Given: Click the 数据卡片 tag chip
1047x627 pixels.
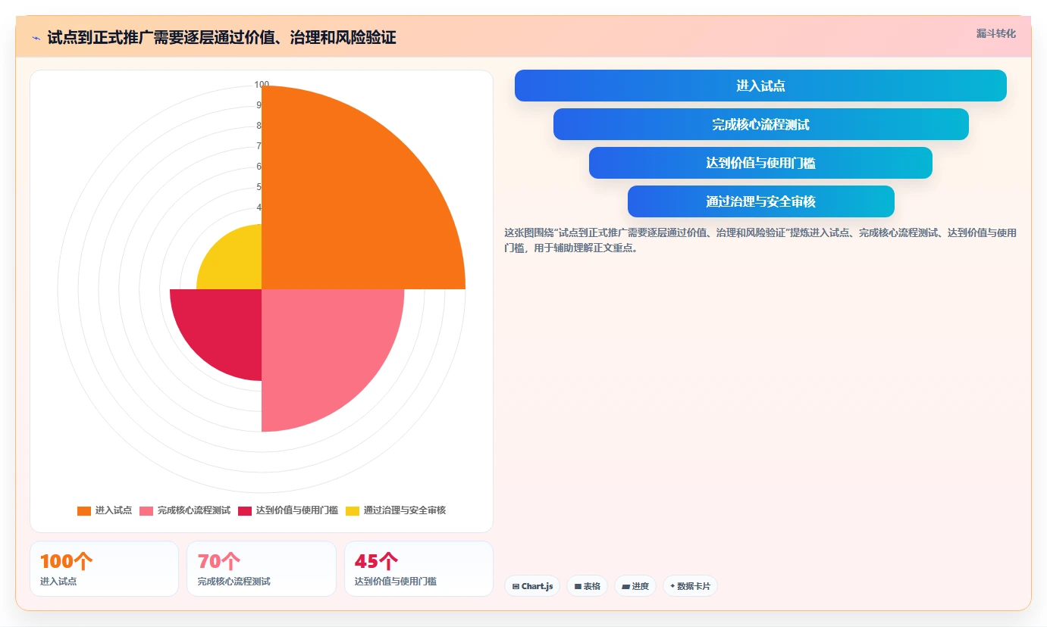Looking at the screenshot, I should tap(690, 586).
